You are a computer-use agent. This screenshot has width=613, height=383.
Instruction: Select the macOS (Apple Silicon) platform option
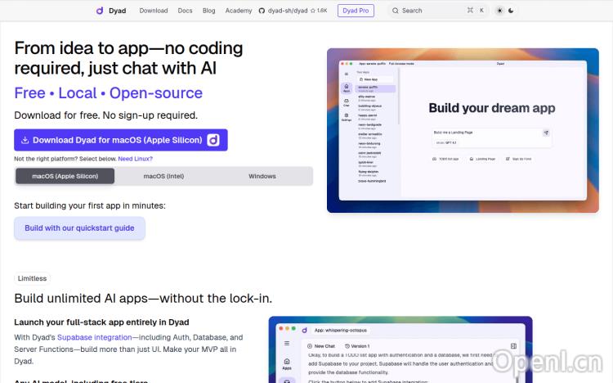(65, 176)
